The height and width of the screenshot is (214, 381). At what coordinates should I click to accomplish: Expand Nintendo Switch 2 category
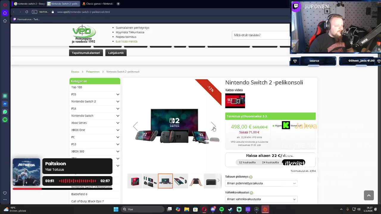point(118,101)
